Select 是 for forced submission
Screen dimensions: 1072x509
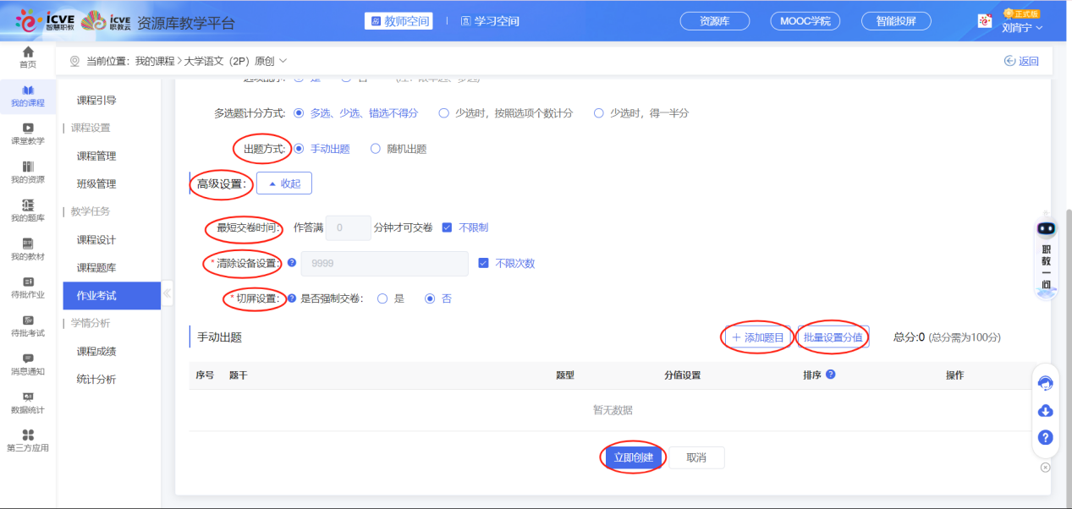pos(382,298)
